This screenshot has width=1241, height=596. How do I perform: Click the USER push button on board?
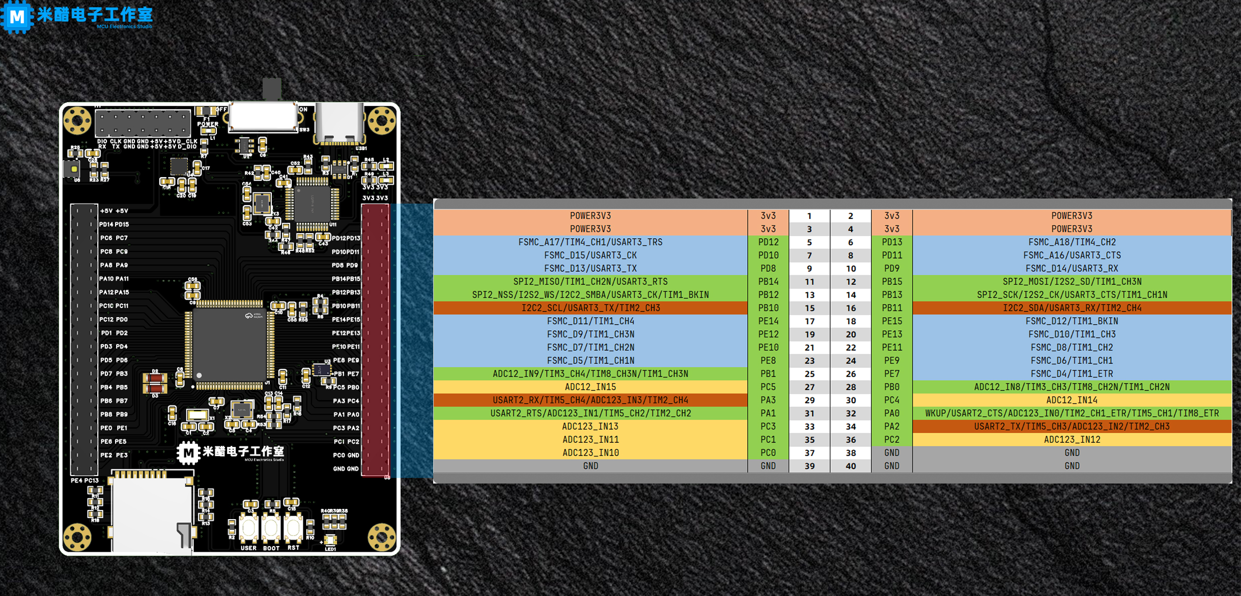click(248, 528)
